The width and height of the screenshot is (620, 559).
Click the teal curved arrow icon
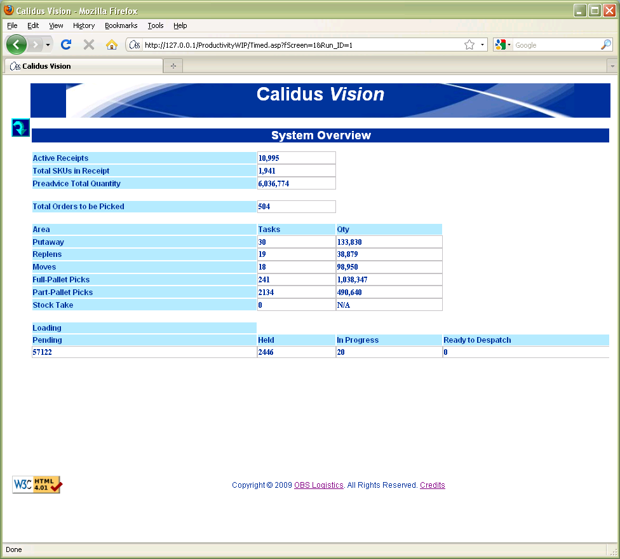[x=20, y=127]
